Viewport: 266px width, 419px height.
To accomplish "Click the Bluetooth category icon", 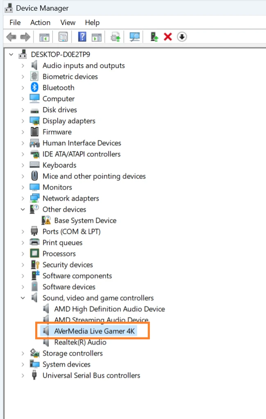I will point(34,88).
